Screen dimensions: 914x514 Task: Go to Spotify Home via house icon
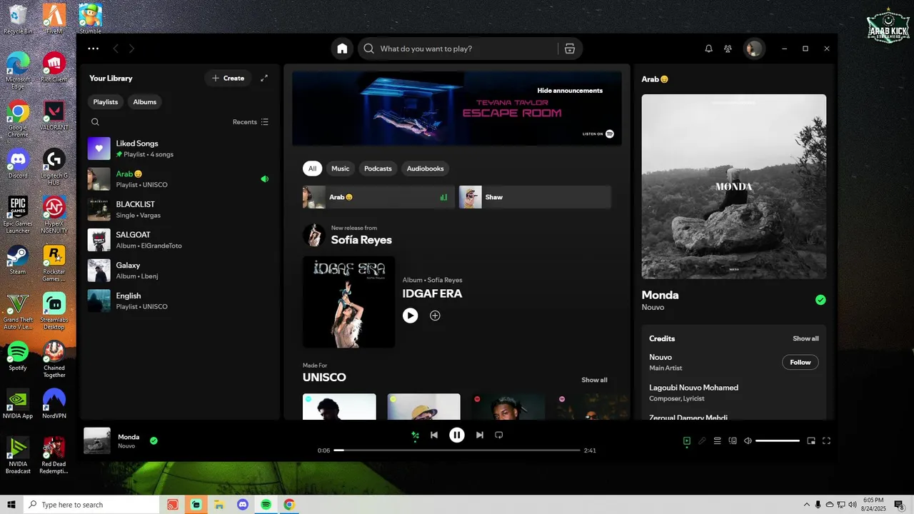(342, 49)
